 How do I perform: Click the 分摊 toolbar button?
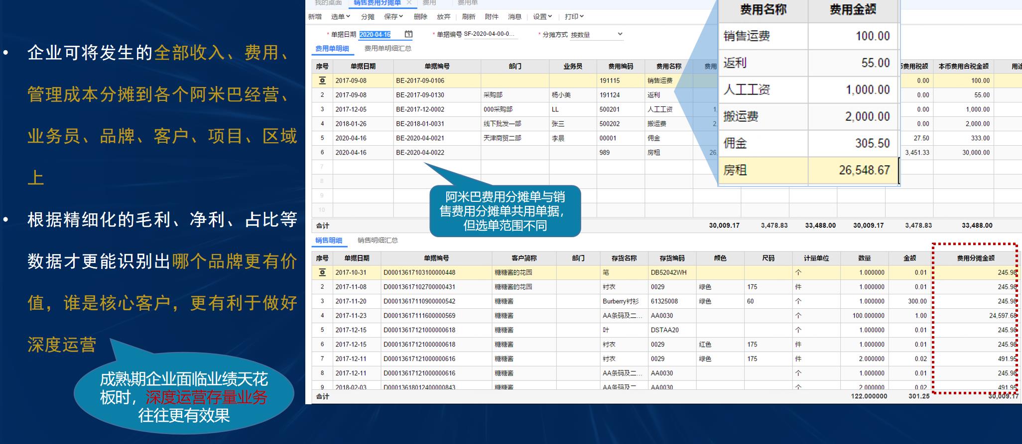coord(368,16)
